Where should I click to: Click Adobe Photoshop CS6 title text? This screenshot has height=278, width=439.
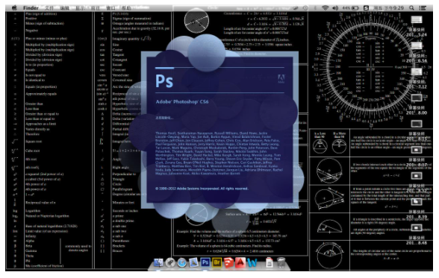[x=182, y=101]
